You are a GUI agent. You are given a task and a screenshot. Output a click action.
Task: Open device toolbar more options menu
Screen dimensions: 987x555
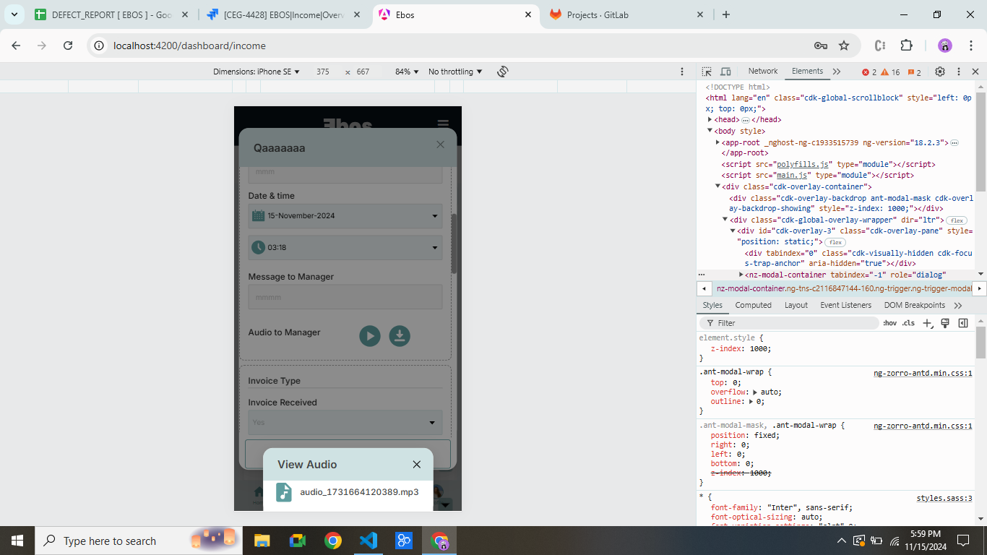681,72
